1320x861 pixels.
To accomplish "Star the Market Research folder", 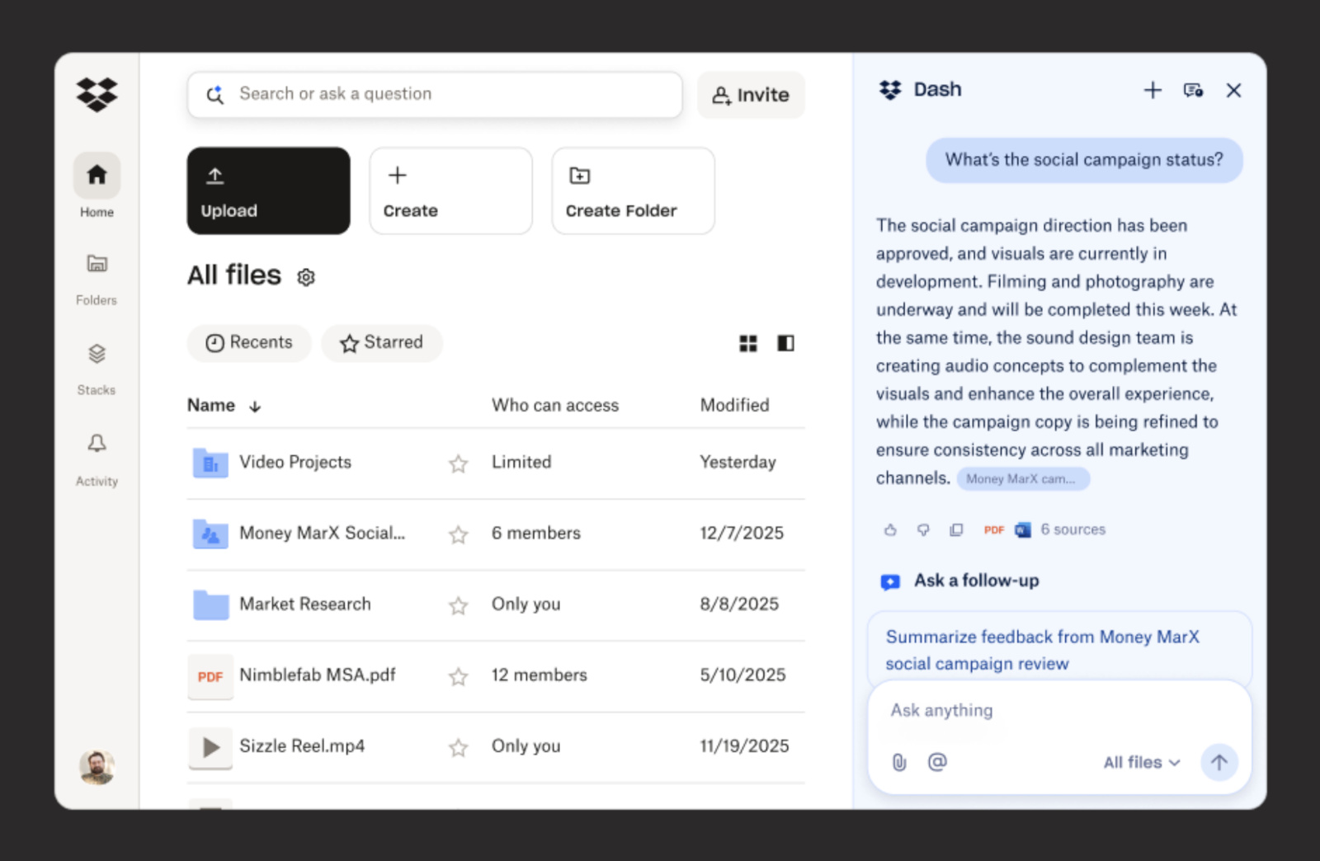I will tap(458, 605).
